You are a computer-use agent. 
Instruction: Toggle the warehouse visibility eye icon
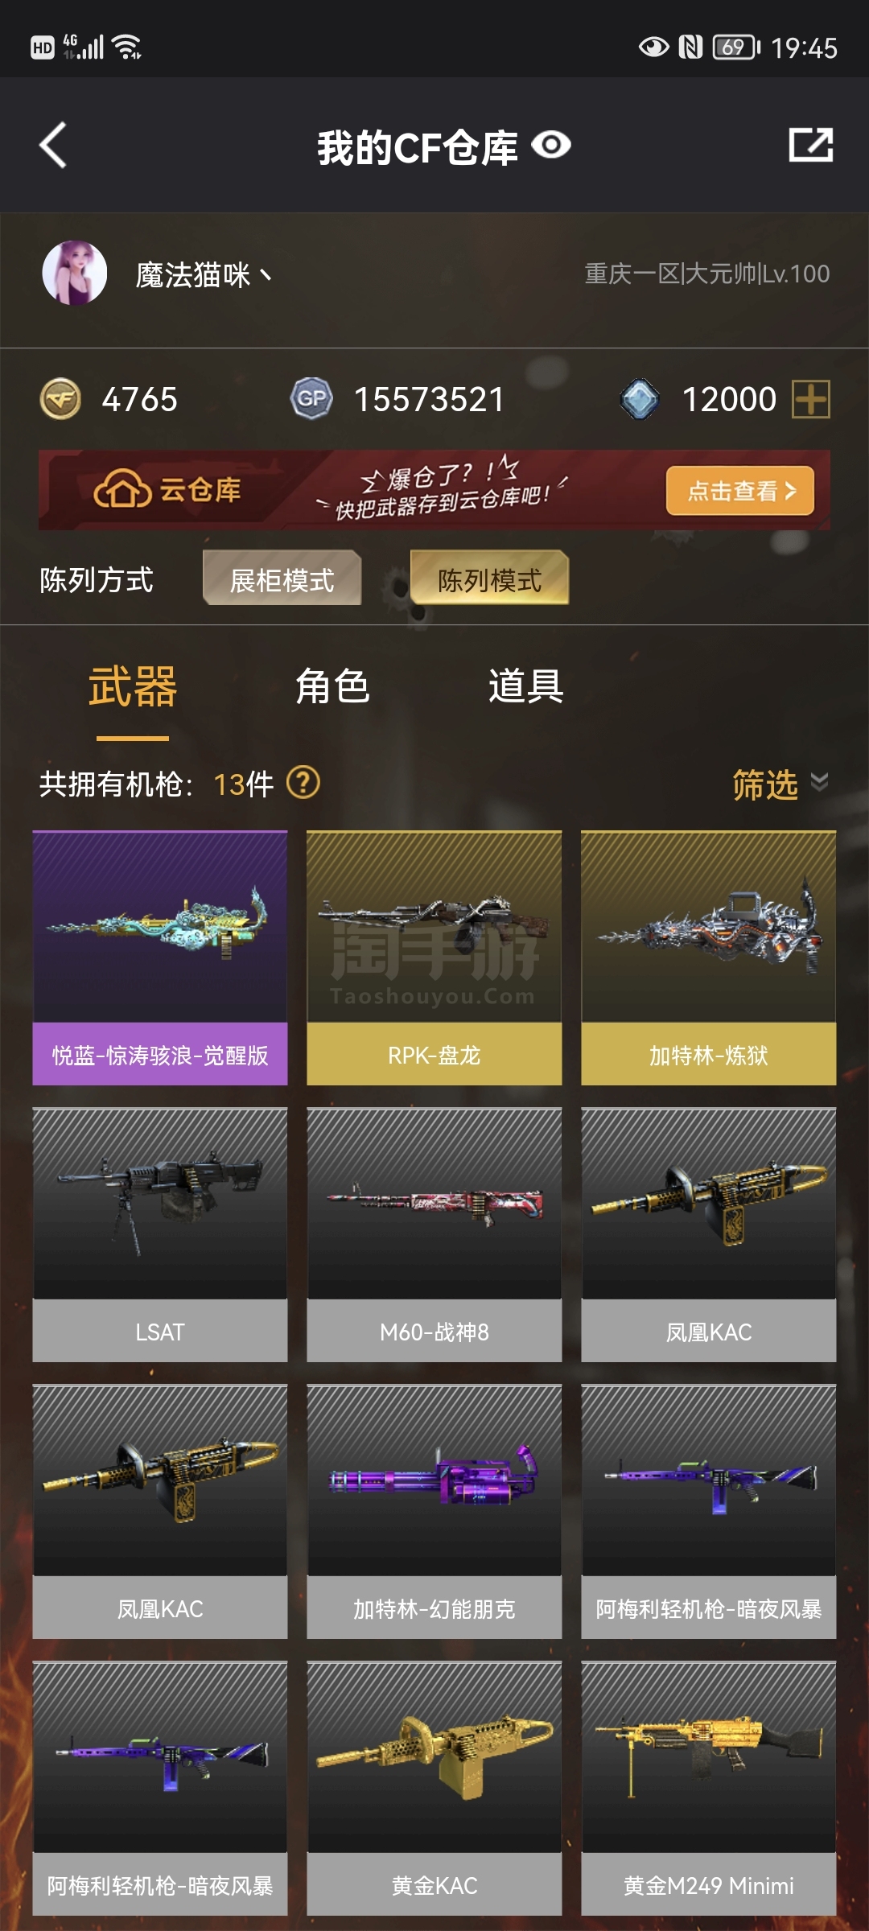point(551,146)
